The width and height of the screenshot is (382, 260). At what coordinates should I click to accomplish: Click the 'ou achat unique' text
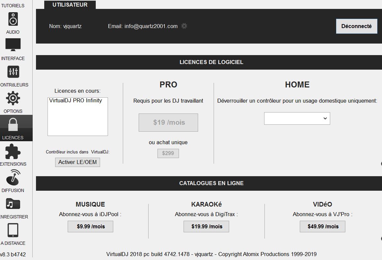pos(168,143)
